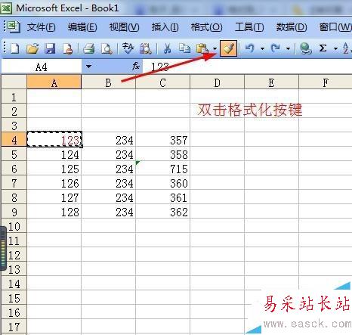Sort ascending with the A-Z icon
352x335 pixels.
point(347,48)
